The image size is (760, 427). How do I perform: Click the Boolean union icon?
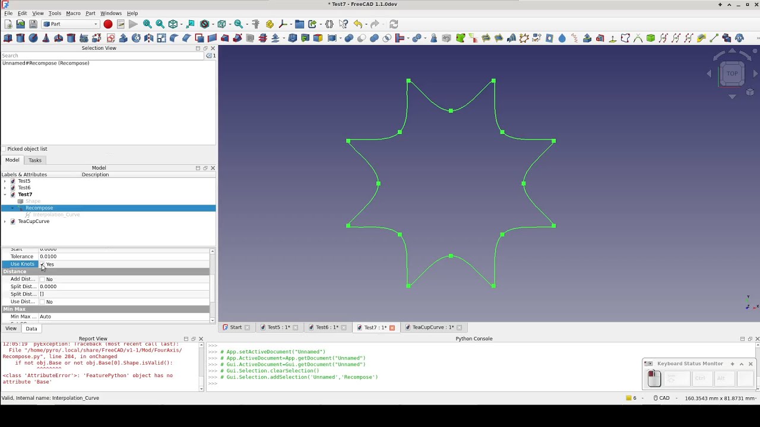[374, 39]
